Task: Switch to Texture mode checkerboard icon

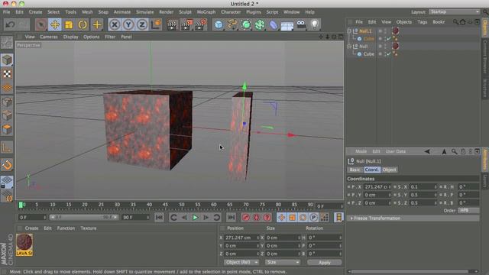Action: 7,74
